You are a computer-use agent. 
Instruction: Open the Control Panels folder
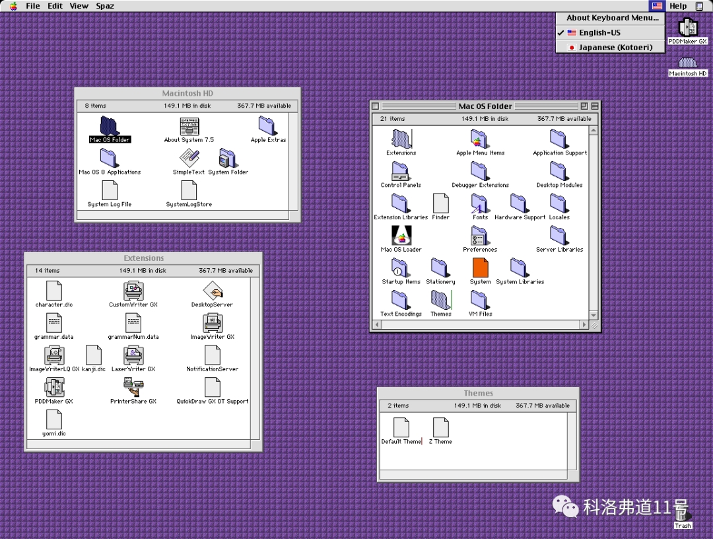(x=401, y=172)
